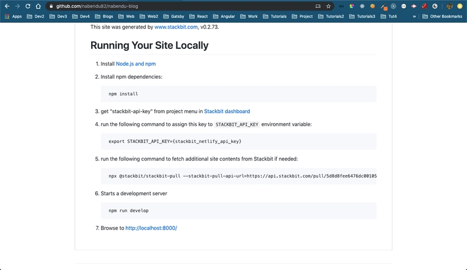Click the 'Install npm dependencies:' step text

coord(131,77)
